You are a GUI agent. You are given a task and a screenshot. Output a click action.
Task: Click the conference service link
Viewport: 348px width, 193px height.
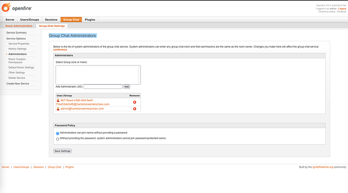60,50
